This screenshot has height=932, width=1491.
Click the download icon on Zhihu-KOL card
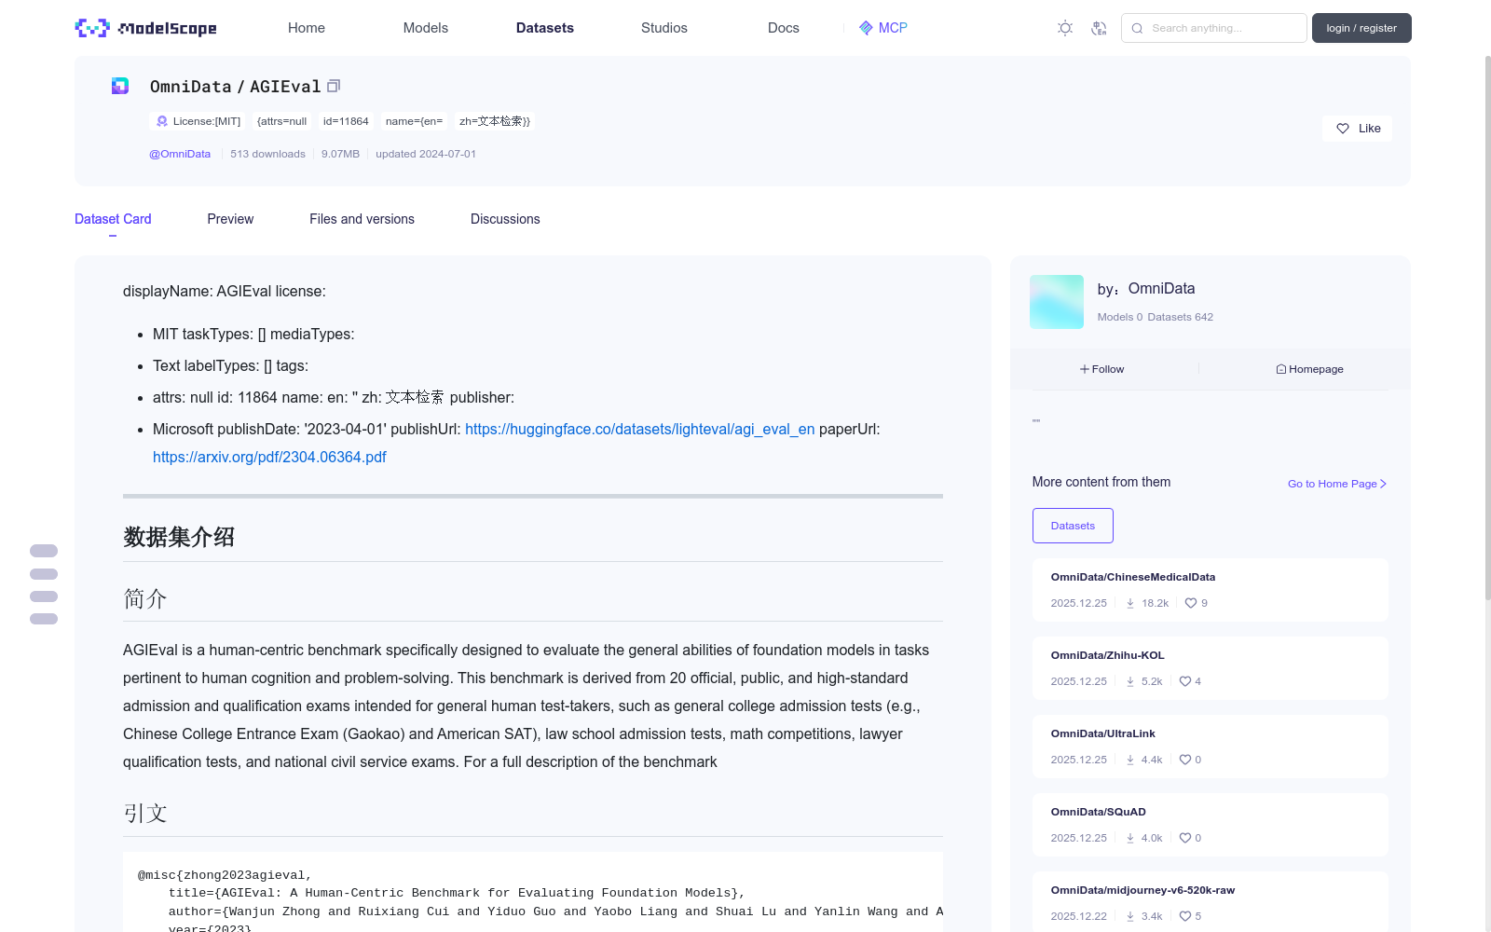[x=1130, y=681]
